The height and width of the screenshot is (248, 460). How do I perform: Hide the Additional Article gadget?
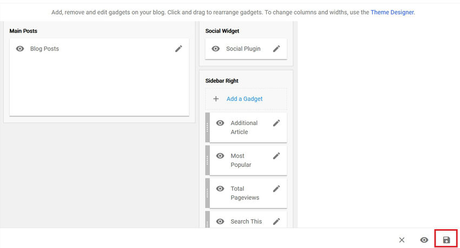[x=220, y=123]
